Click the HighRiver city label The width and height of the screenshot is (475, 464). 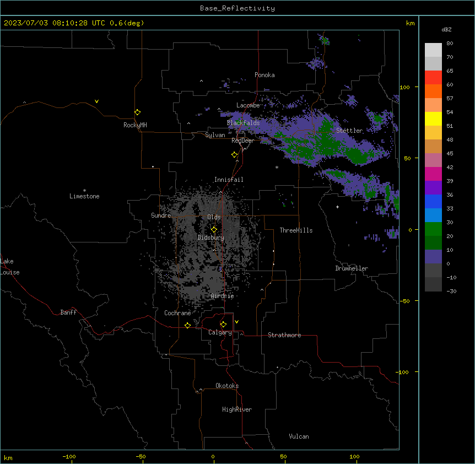(x=237, y=409)
